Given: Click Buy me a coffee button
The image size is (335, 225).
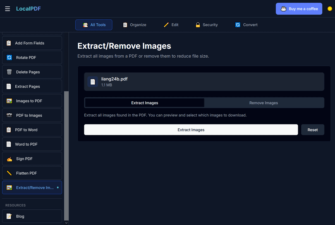Looking at the screenshot, I should point(299,9).
